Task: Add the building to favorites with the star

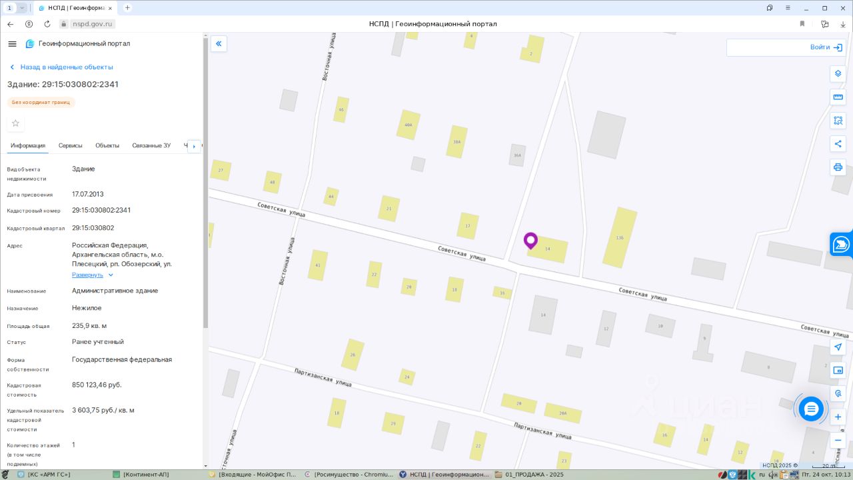Action: pyautogui.click(x=15, y=123)
